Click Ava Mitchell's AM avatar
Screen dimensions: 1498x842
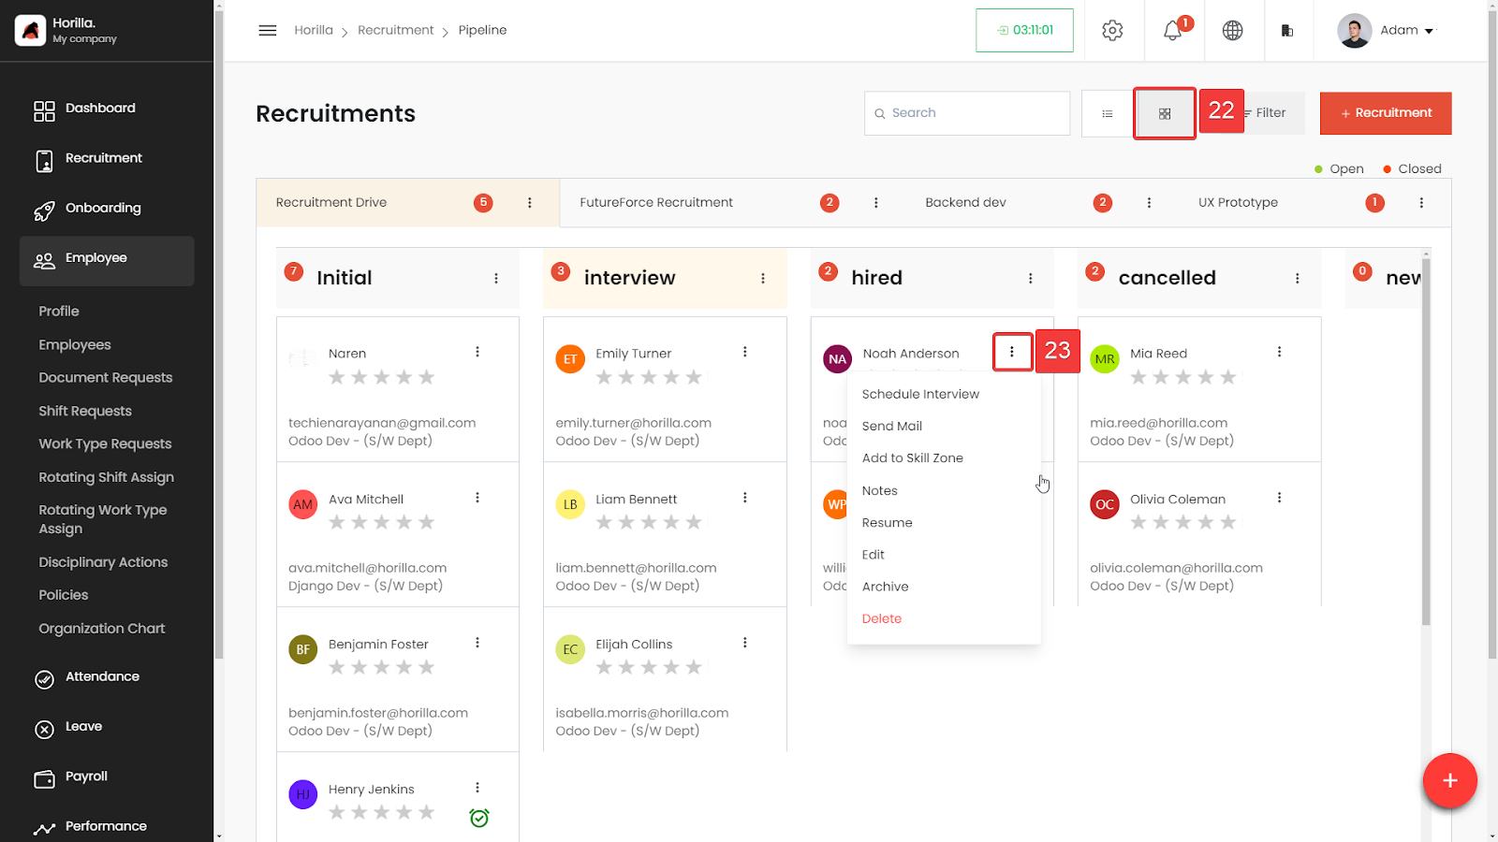coord(303,505)
